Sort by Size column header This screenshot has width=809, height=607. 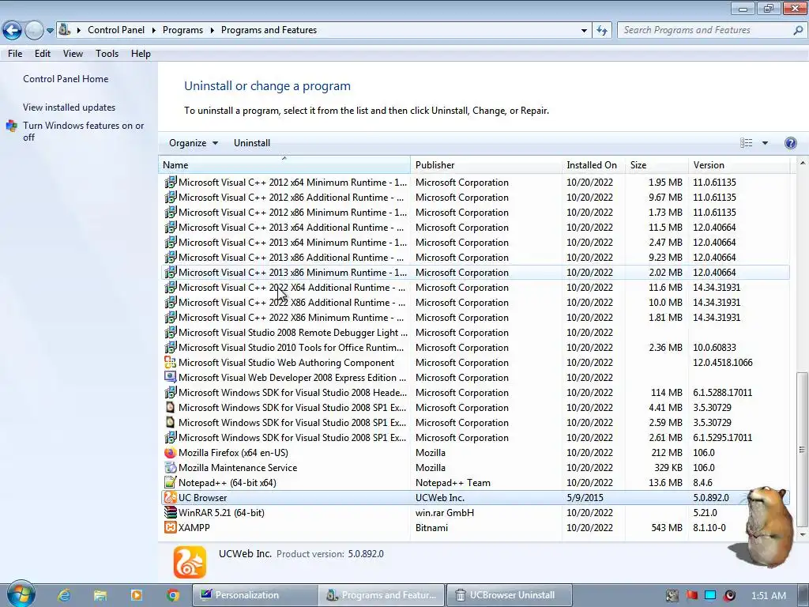coord(657,165)
